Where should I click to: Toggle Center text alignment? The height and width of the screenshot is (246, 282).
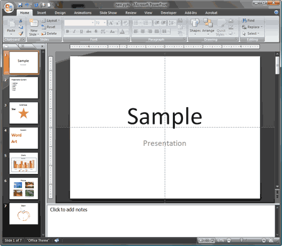click(143, 31)
